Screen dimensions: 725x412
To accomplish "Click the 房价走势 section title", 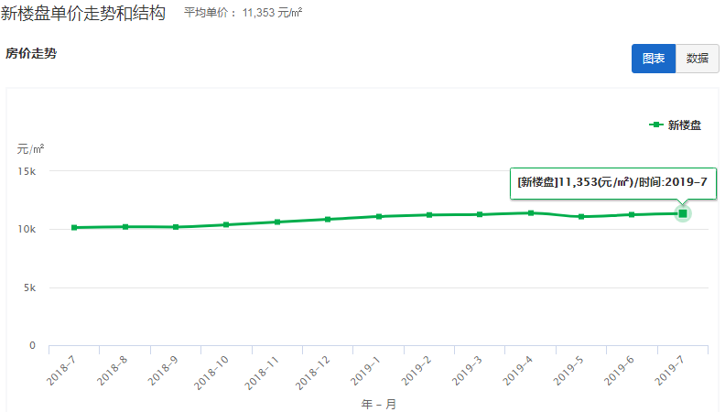I will coord(31,53).
